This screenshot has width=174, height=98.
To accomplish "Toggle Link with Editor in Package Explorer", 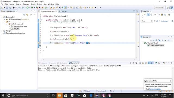I will click(x=27, y=14).
